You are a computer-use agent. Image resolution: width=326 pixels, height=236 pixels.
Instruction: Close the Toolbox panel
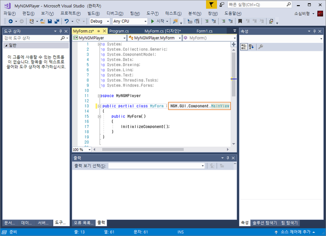pos(66,31)
